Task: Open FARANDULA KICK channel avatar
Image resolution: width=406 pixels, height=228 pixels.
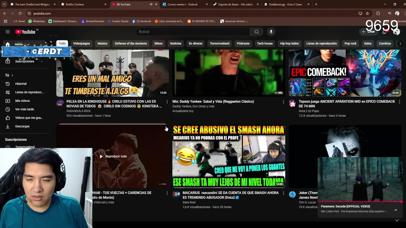Action: coord(60,103)
